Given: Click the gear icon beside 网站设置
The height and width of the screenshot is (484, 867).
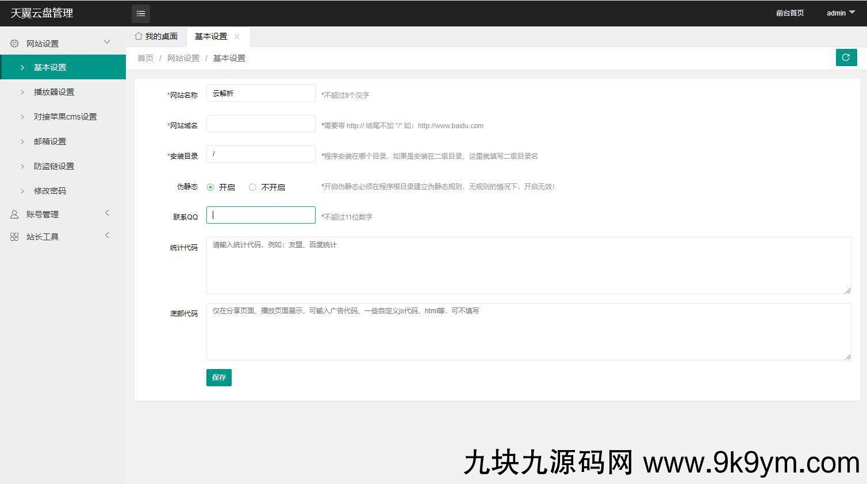Looking at the screenshot, I should pyautogui.click(x=14, y=44).
